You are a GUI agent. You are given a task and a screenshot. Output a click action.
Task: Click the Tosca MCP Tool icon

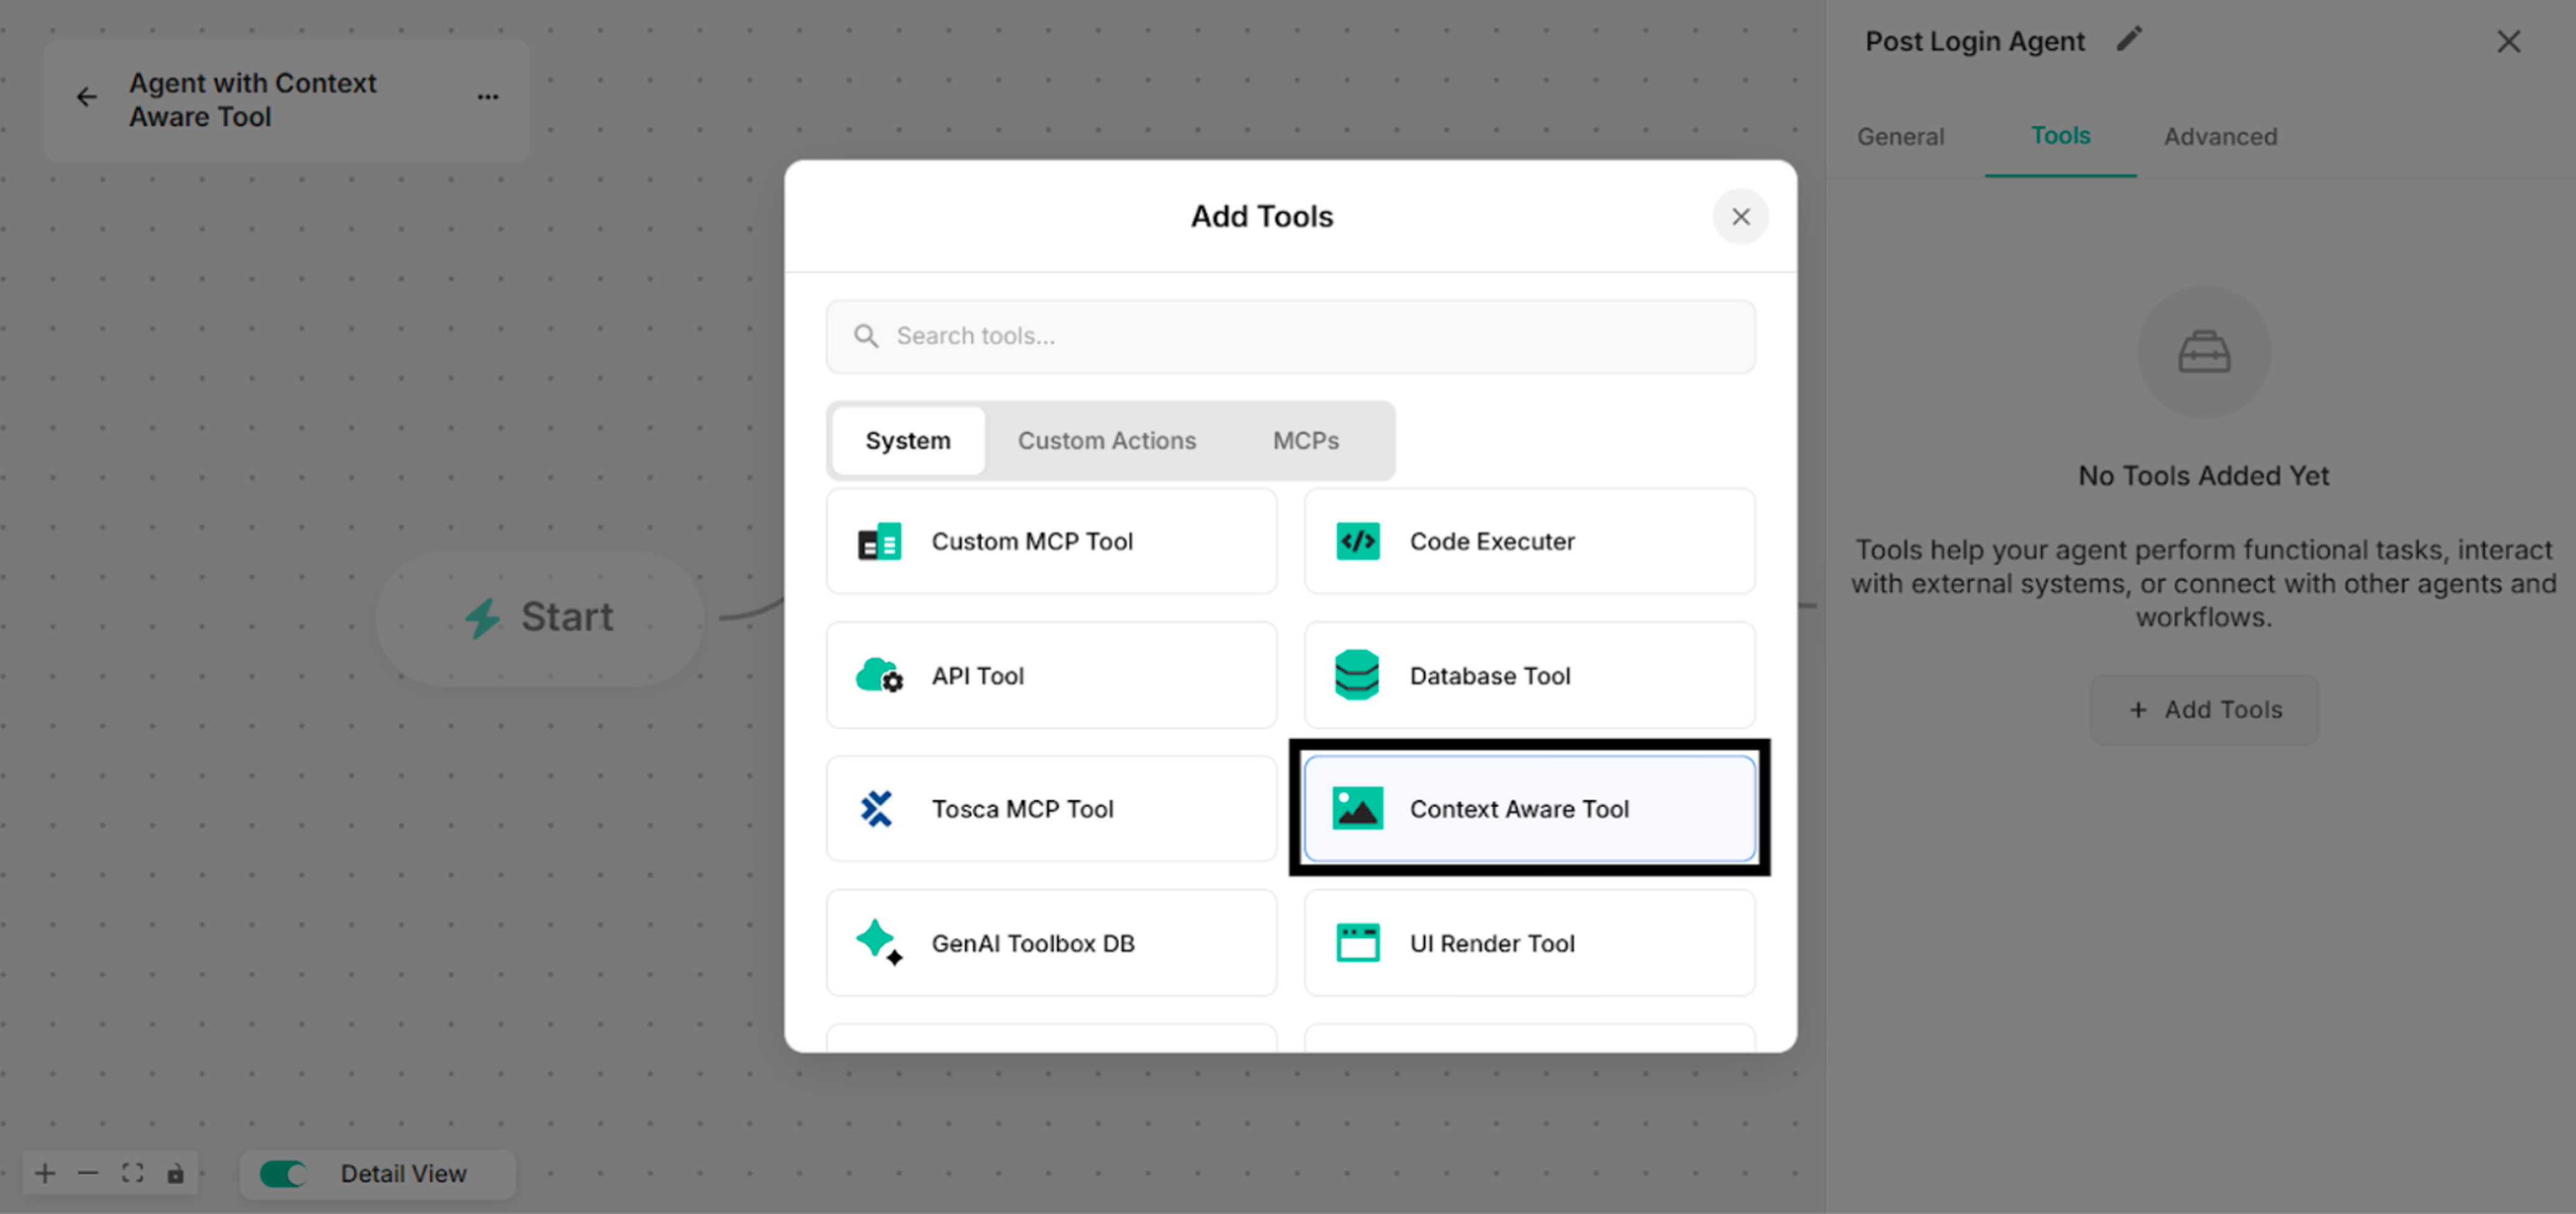877,809
